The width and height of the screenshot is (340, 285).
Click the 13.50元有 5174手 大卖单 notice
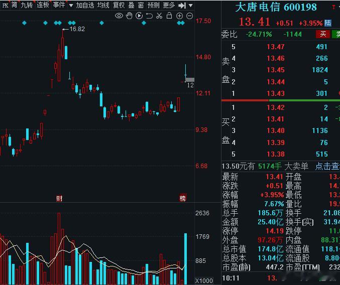point(265,166)
